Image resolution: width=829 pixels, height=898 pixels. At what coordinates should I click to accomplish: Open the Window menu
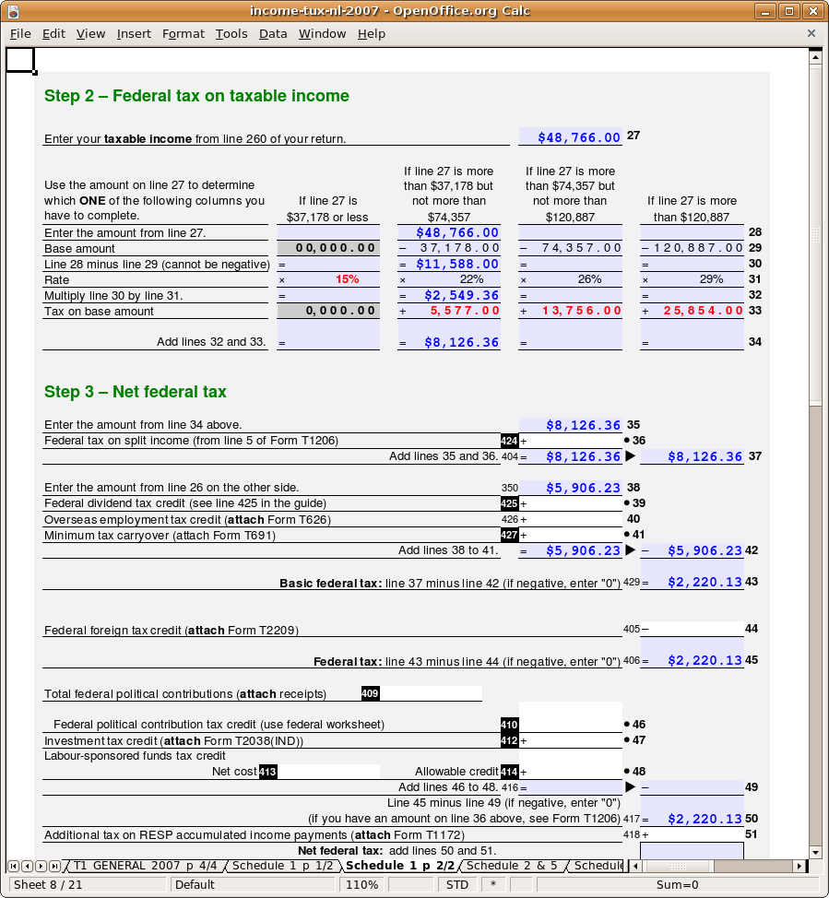tap(322, 34)
